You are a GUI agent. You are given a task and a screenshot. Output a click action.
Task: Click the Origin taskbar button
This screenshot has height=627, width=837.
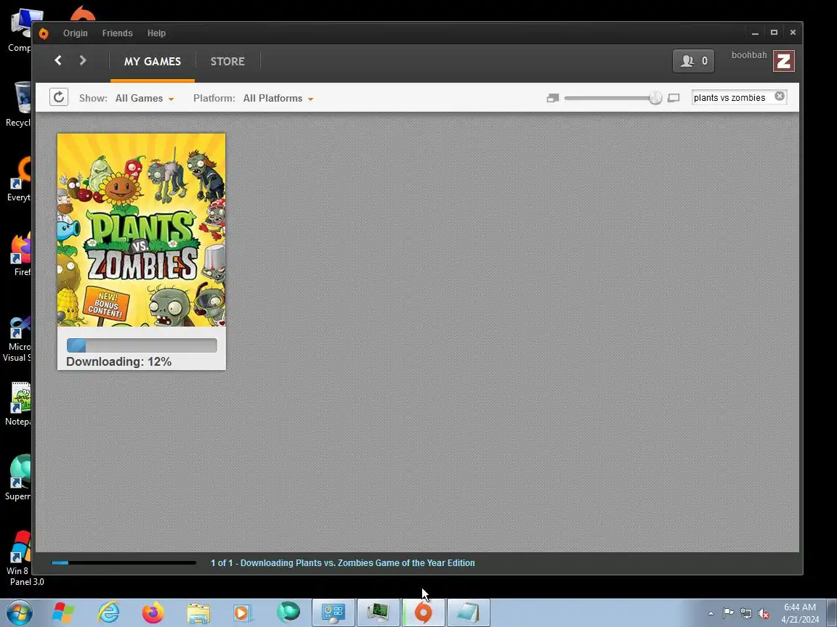point(424,612)
